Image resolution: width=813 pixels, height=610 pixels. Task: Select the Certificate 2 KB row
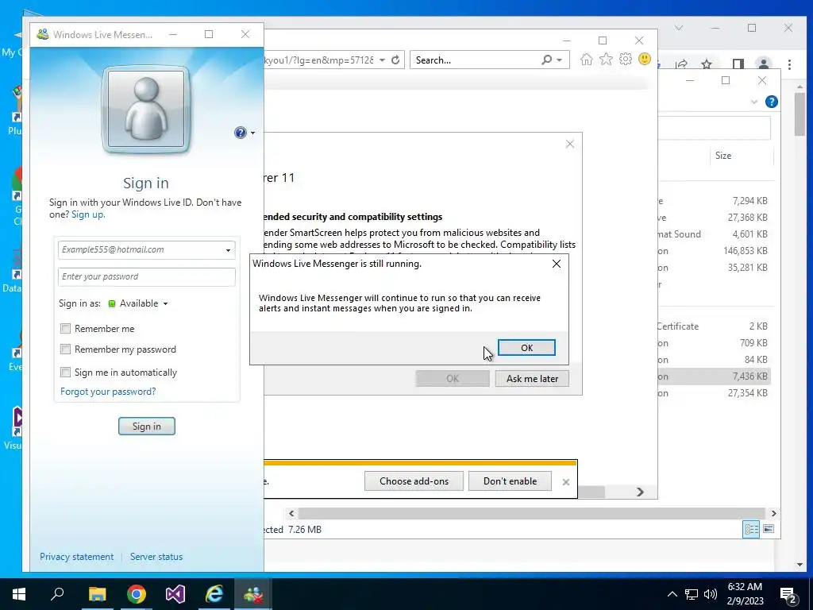715,326
